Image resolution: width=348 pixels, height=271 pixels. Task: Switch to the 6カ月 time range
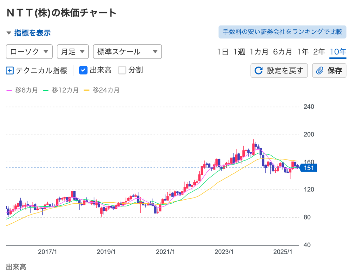[x=282, y=52]
